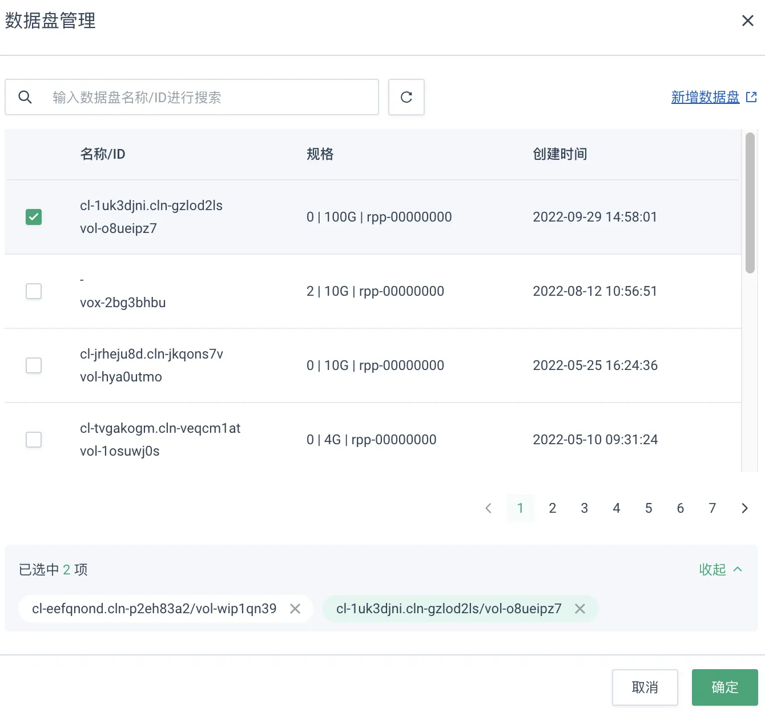Click the table's vertical scrollbar thumb
Viewport: 765px width, 716px height.
pos(750,203)
